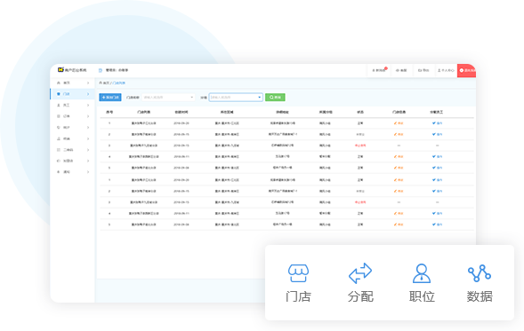
Task: Click the 序号 column header
Action: click(x=109, y=112)
